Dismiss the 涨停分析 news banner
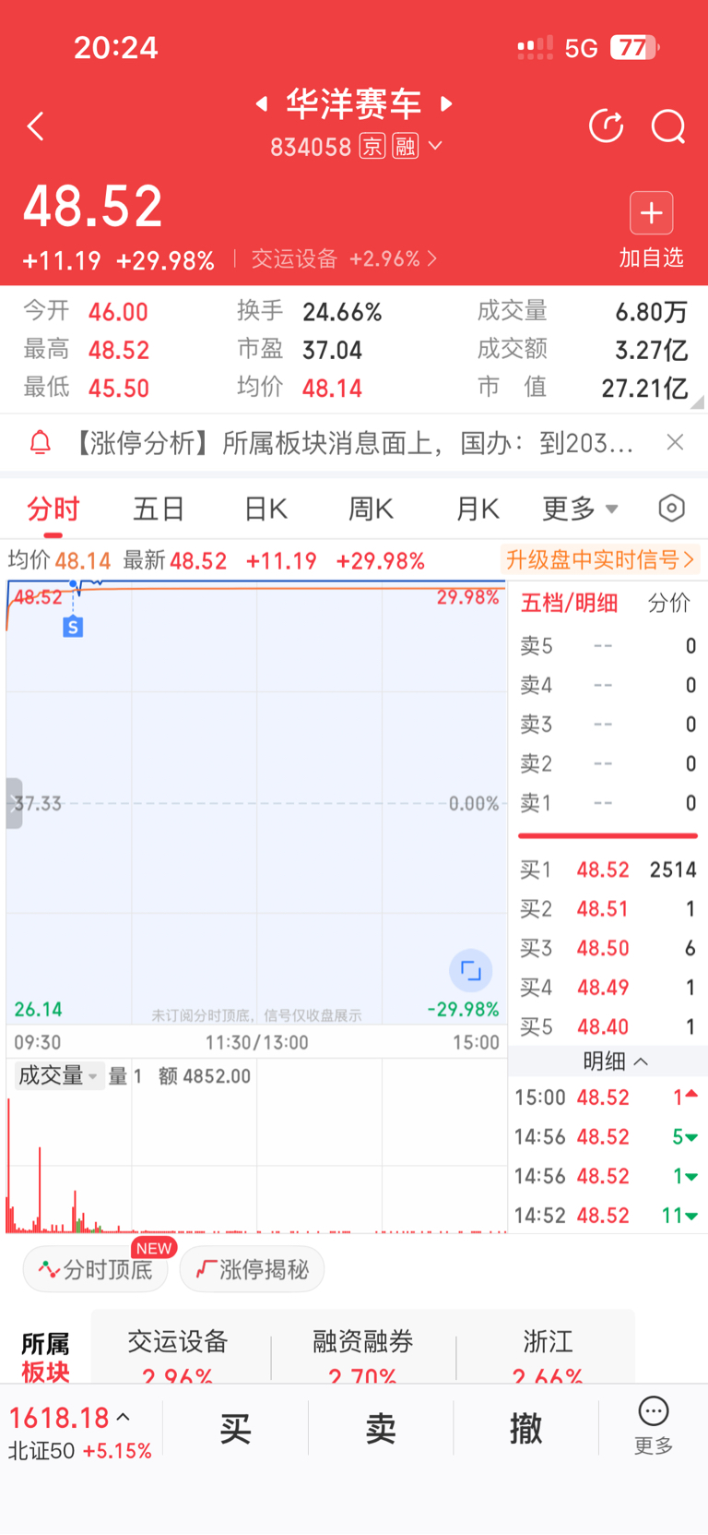 (675, 442)
